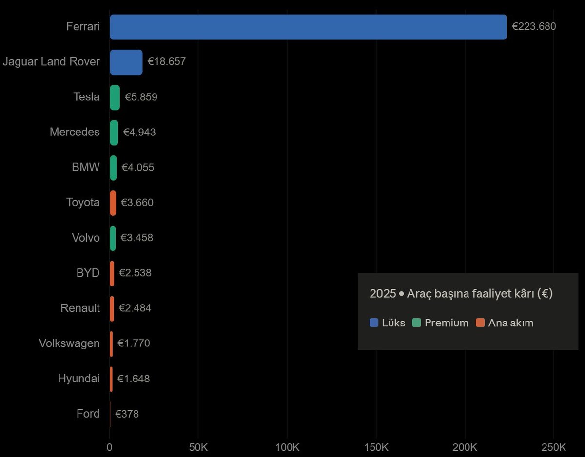Viewport: 585px width, 457px height.
Task: Click the Ana akım legend label text
Action: 511,323
